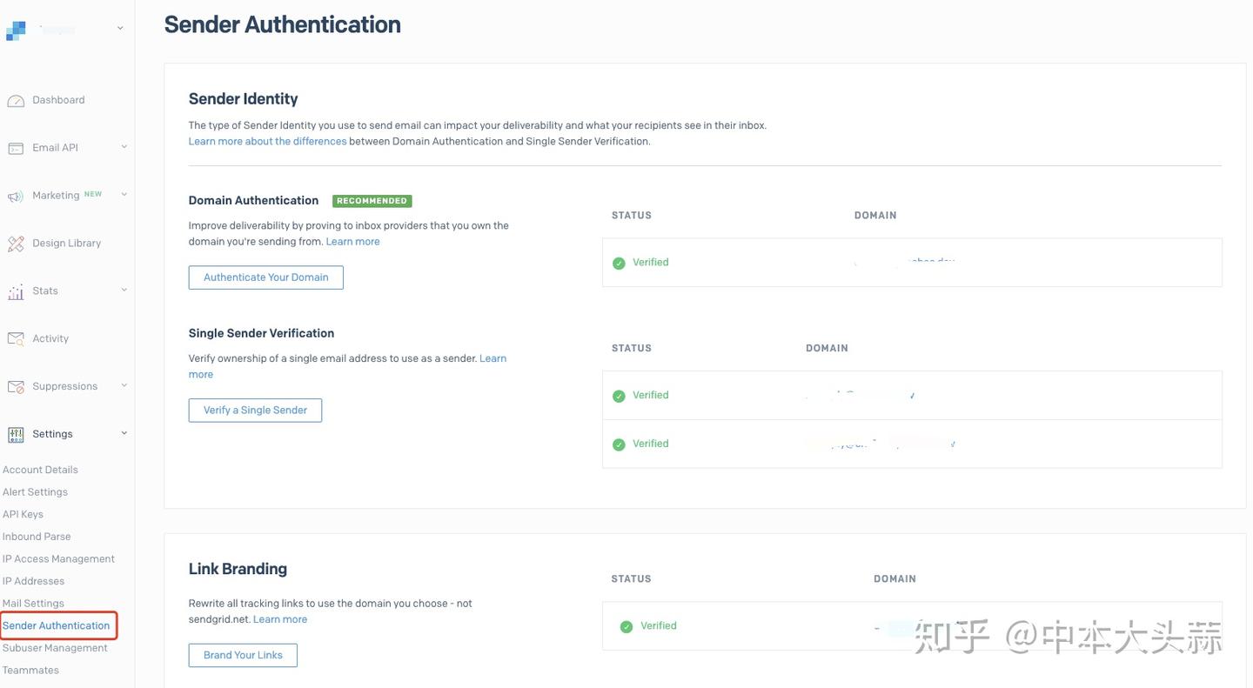Click the Design Library icon

(x=16, y=244)
